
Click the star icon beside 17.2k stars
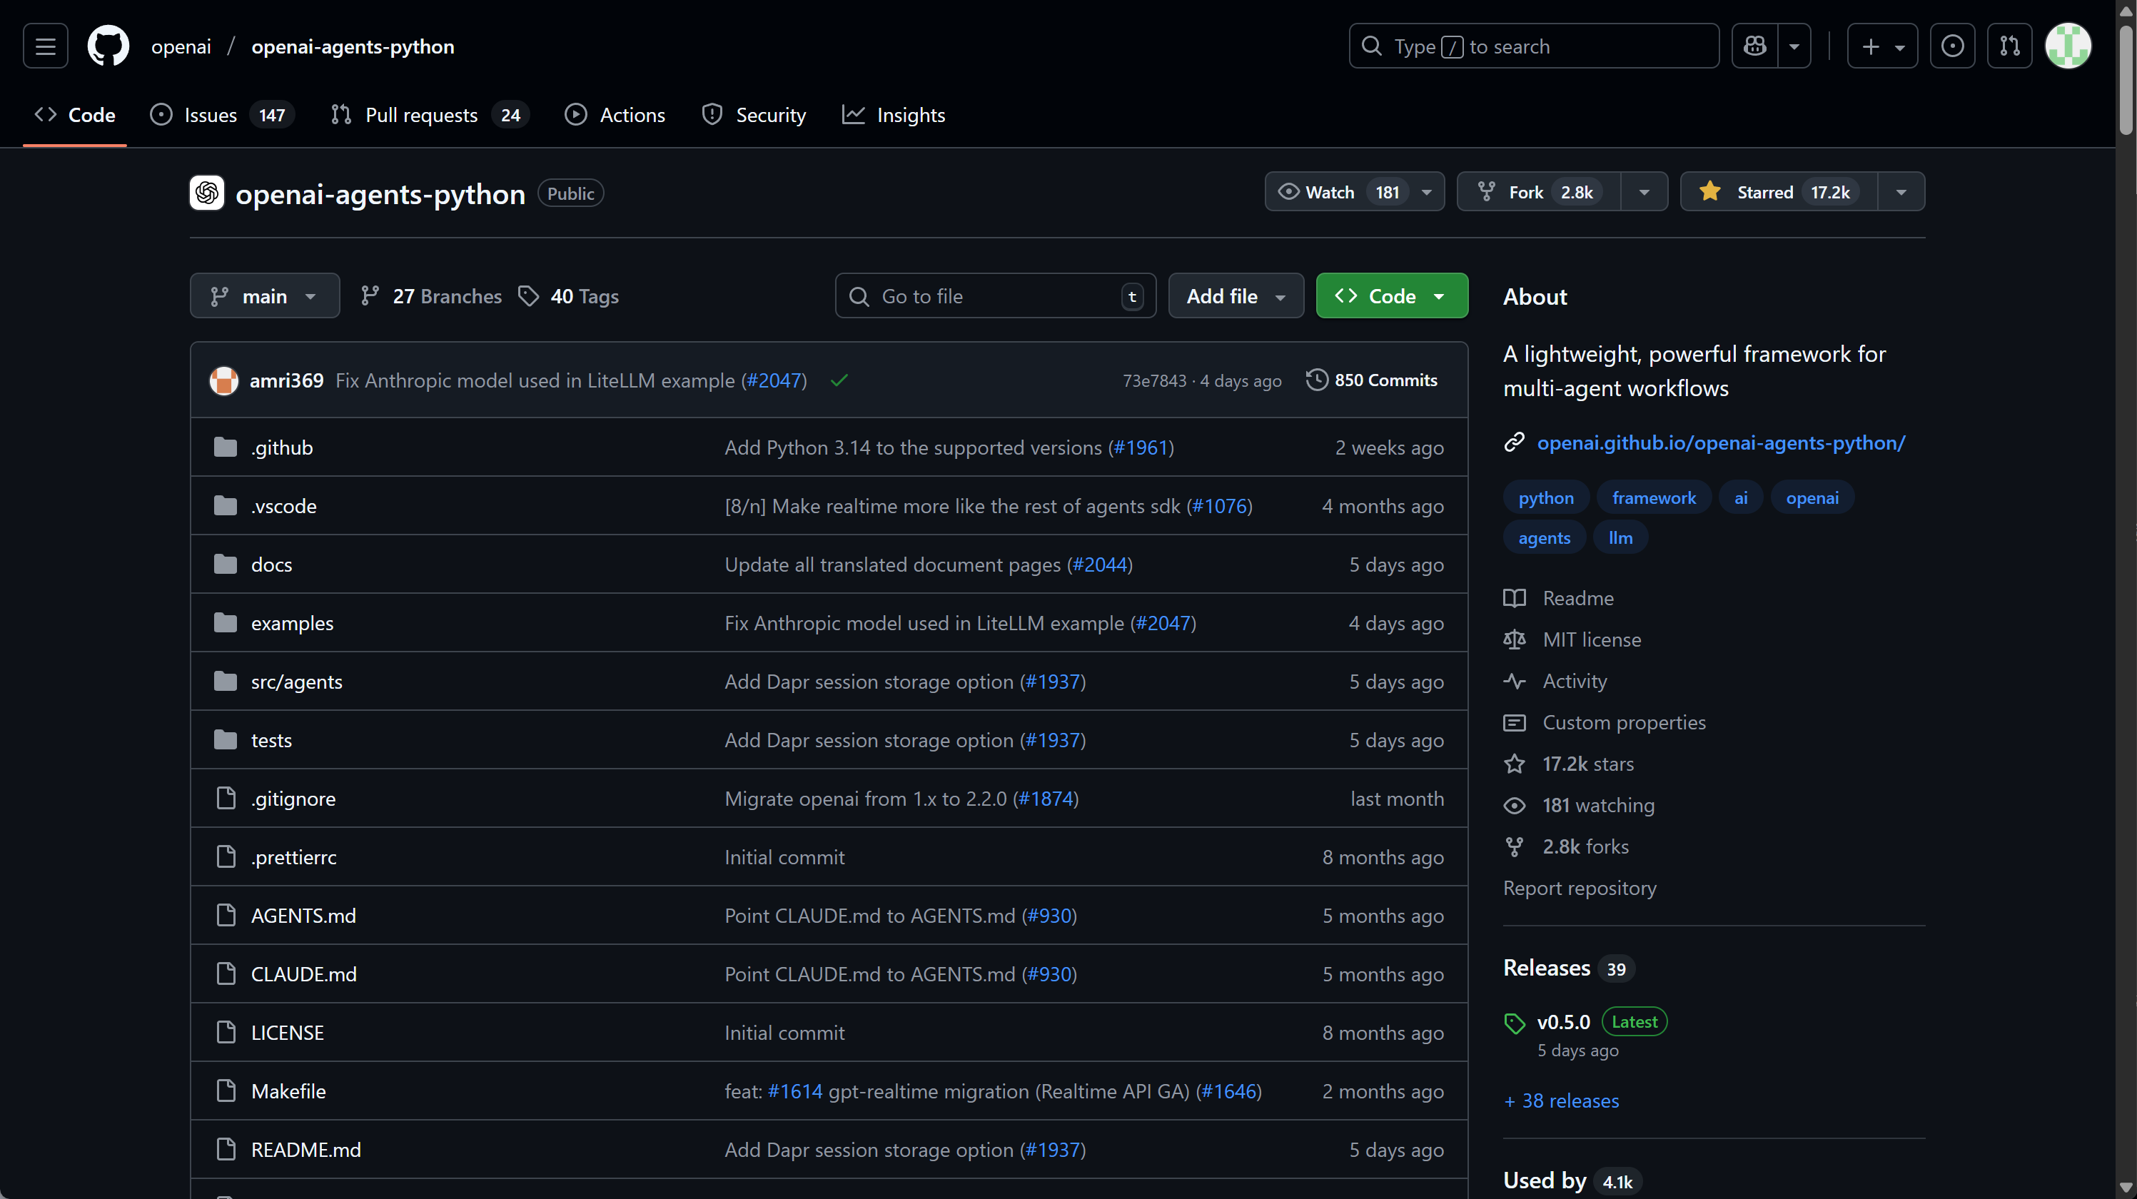click(1515, 765)
